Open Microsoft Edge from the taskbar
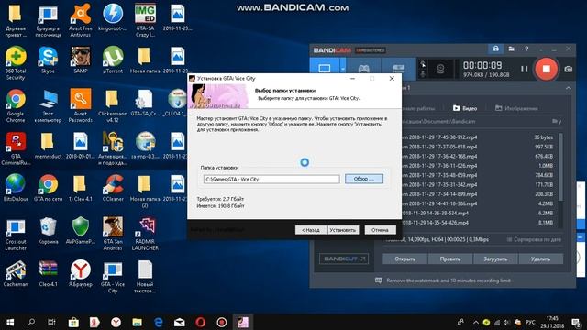 tap(159, 322)
